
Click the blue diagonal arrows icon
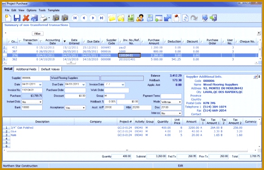click(167, 18)
